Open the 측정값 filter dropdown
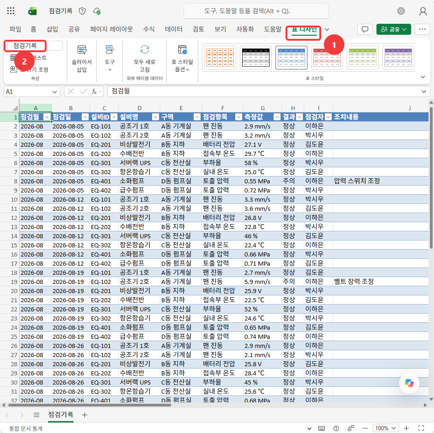The width and height of the screenshot is (434, 433). click(276, 117)
